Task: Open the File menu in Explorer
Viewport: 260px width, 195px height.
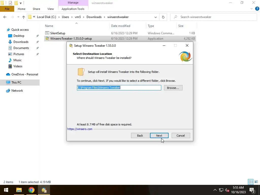Action: coord(7,9)
